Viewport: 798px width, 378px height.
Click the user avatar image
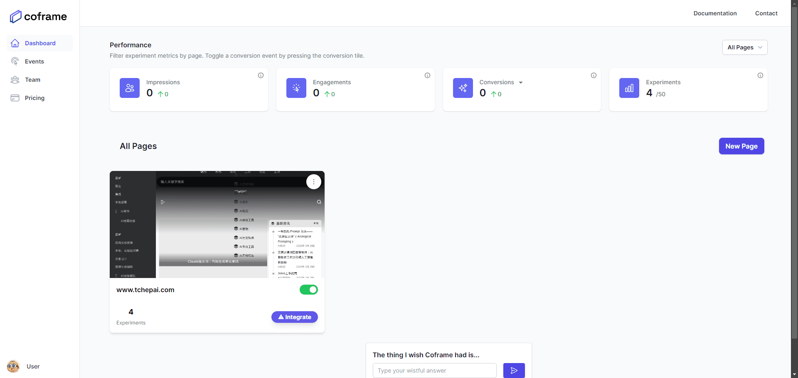coord(13,366)
